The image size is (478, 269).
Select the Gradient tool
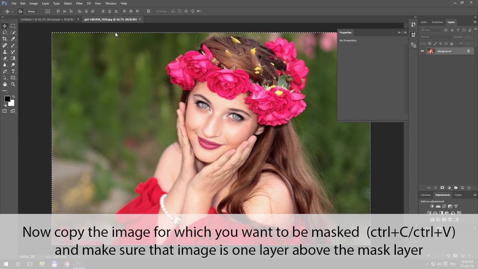13,58
